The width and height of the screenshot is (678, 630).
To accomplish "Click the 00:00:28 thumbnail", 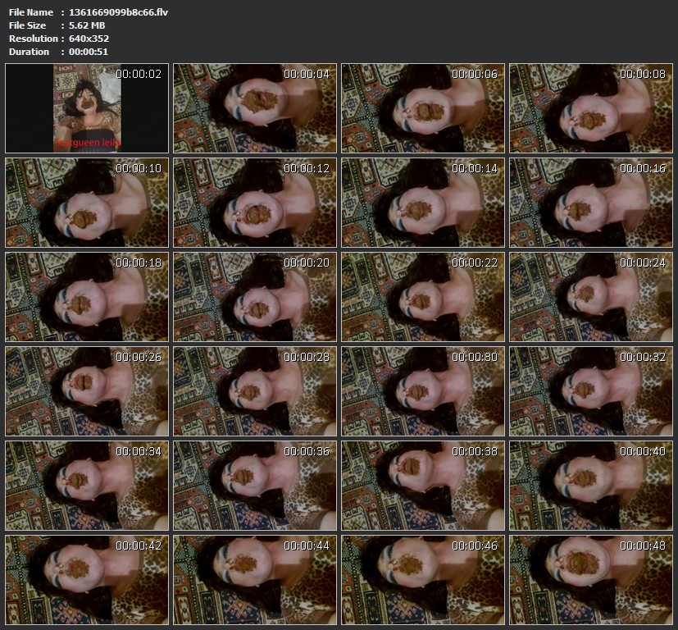I will tap(255, 391).
